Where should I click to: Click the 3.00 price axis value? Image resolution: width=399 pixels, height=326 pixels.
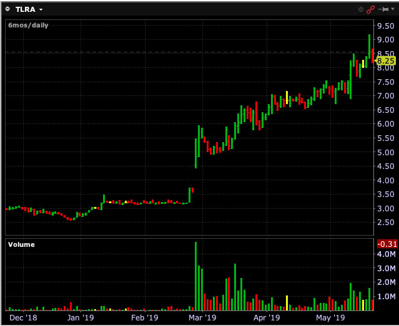[x=385, y=208]
